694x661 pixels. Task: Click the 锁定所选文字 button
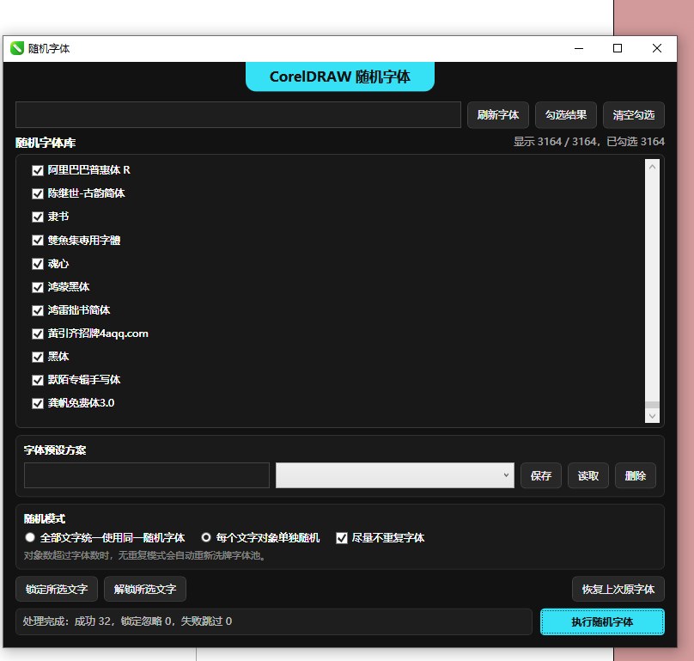57,590
